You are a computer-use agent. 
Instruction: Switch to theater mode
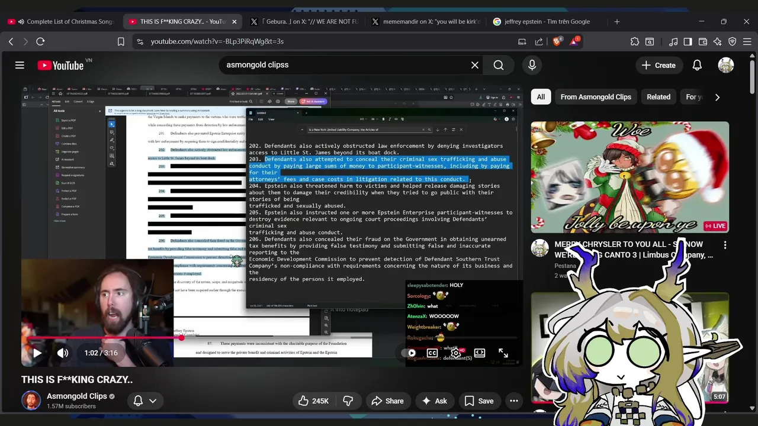click(x=480, y=353)
